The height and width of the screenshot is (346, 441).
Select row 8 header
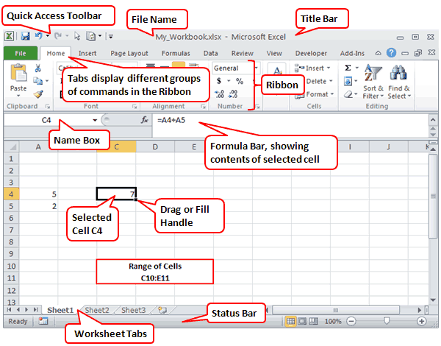point(11,241)
